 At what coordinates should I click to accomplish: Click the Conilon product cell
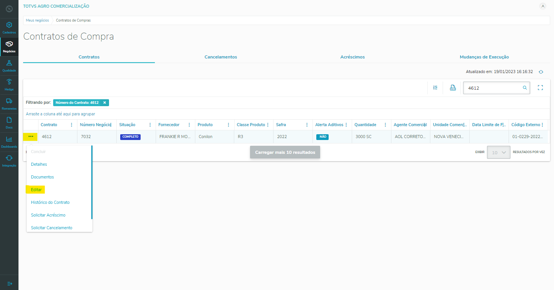214,137
